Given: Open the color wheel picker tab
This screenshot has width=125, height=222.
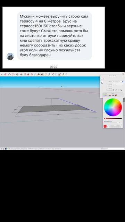Looking at the screenshot, I should click(x=105, y=95).
